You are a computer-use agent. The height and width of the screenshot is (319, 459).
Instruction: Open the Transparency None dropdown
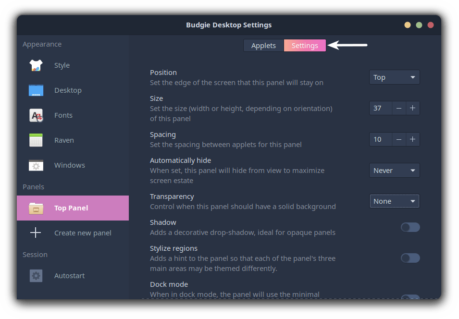pos(394,201)
